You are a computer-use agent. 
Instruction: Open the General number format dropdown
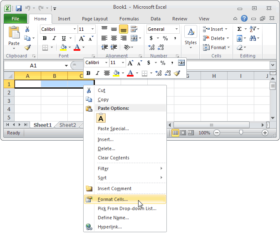176,29
